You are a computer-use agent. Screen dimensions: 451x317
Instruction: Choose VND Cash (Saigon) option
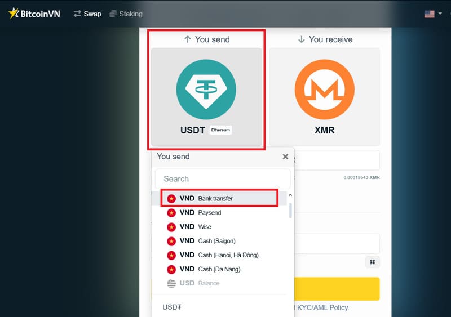(x=207, y=241)
